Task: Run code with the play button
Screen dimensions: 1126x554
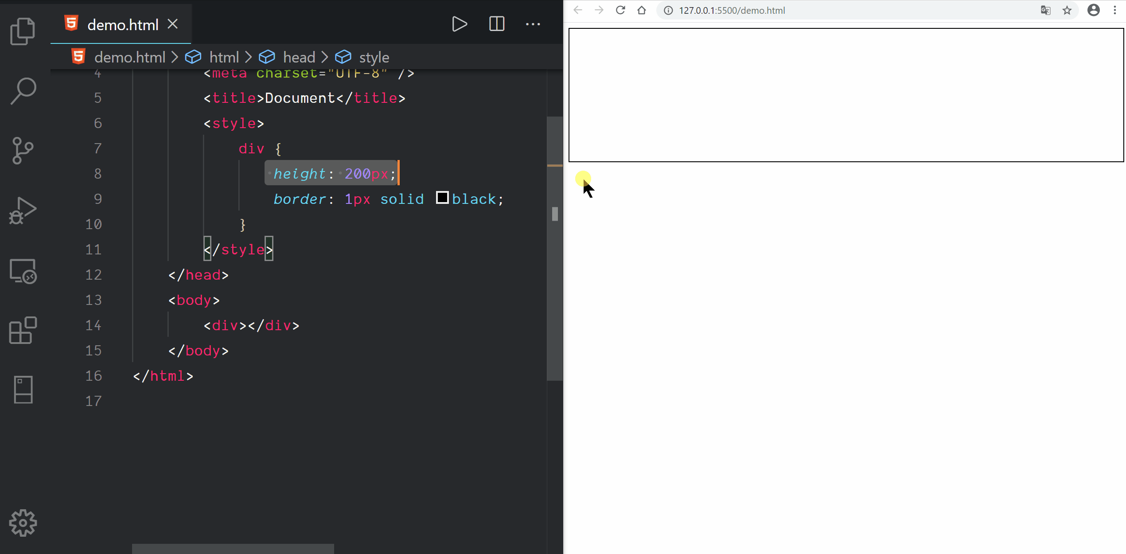Action: point(459,24)
